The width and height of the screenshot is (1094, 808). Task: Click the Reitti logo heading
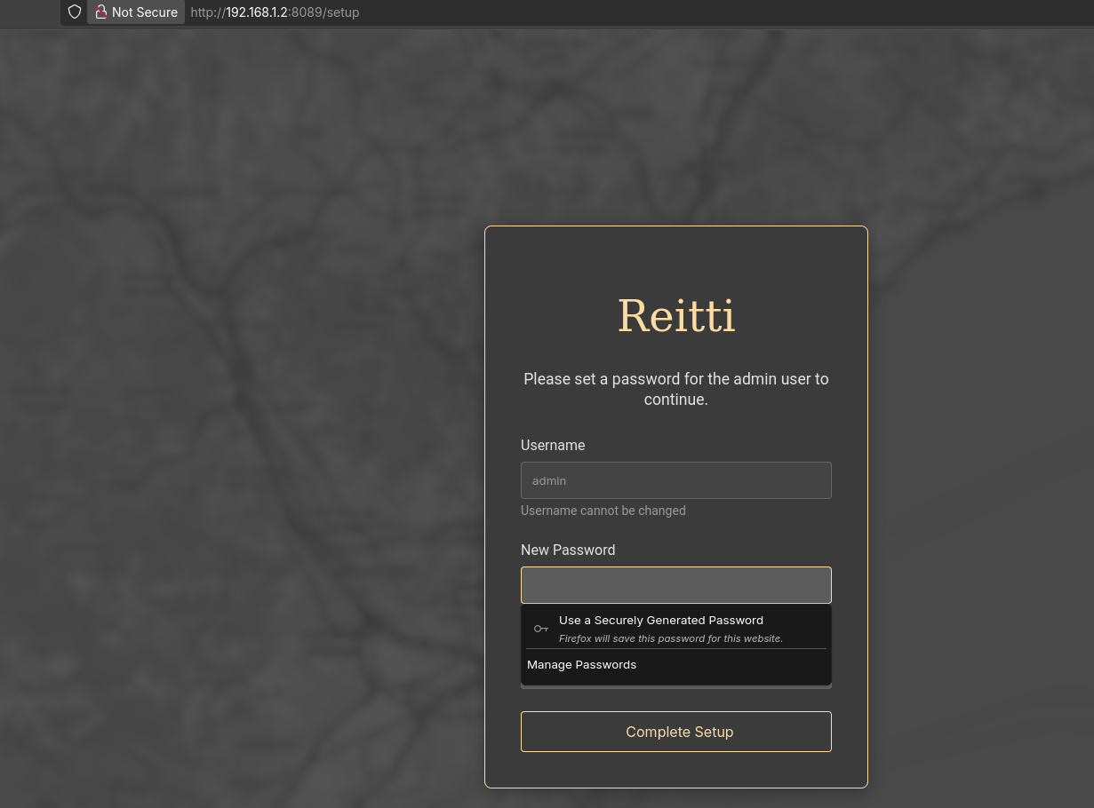pyautogui.click(x=675, y=315)
